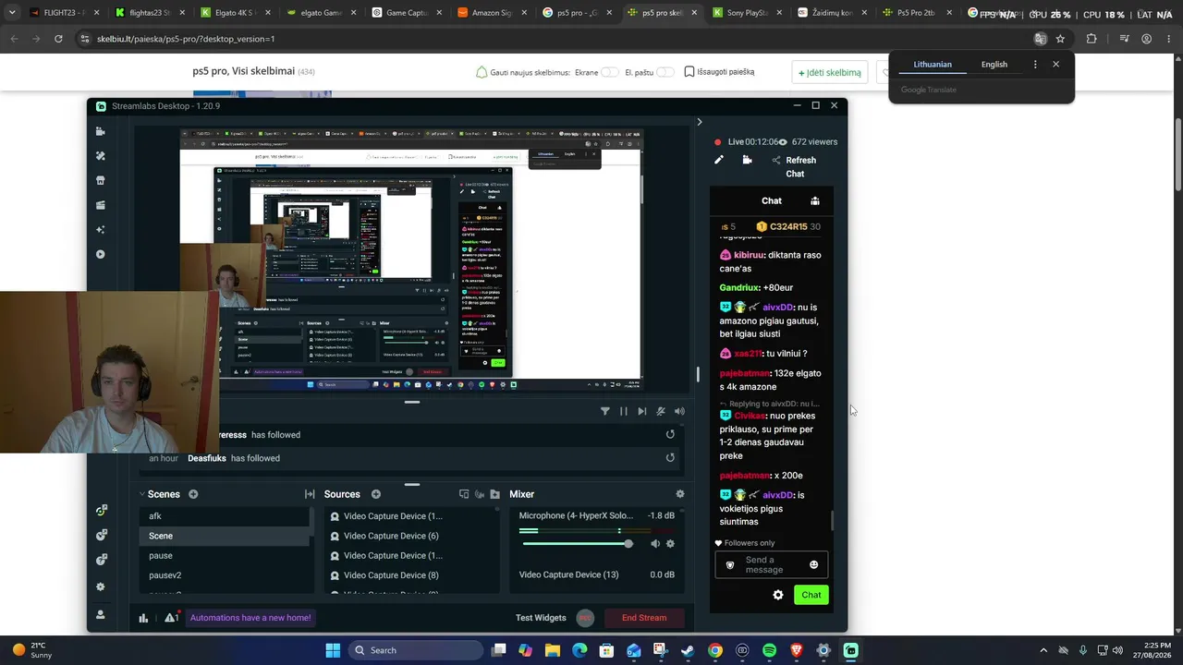Toggle the El. paštu notification switch
This screenshot has height=665, width=1183.
(665, 72)
